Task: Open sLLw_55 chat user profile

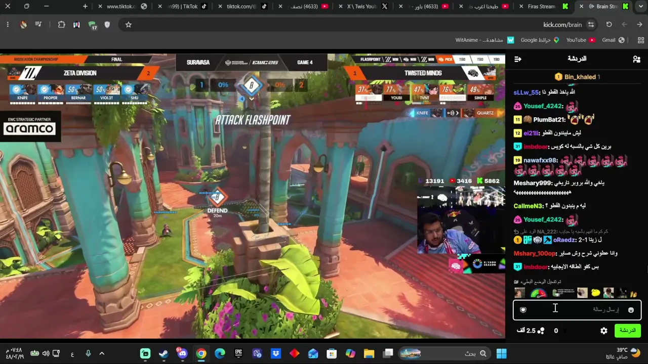Action: point(526,93)
